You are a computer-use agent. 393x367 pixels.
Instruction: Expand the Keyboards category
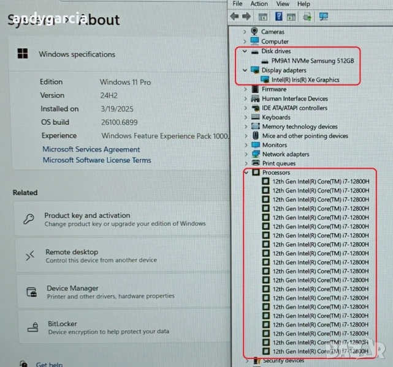point(245,117)
